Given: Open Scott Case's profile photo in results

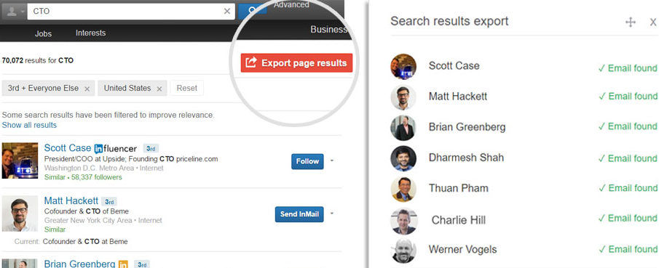Looking at the screenshot, I should click(20, 161).
